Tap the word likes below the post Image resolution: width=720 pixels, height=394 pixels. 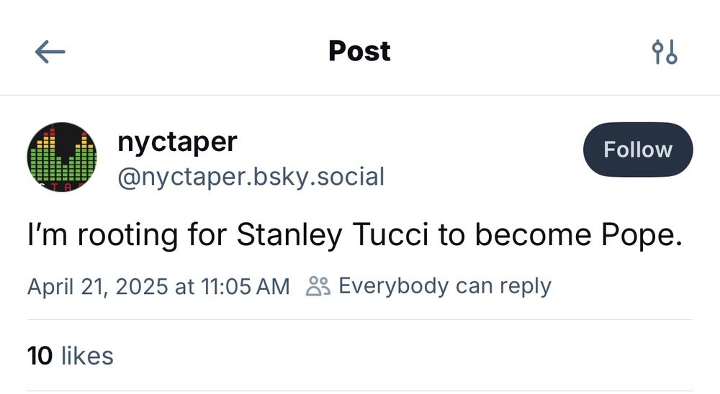pos(87,356)
